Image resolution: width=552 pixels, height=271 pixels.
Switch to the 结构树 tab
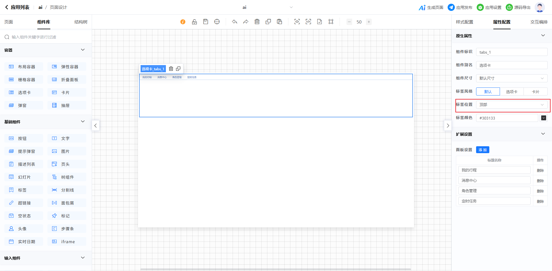click(x=81, y=22)
